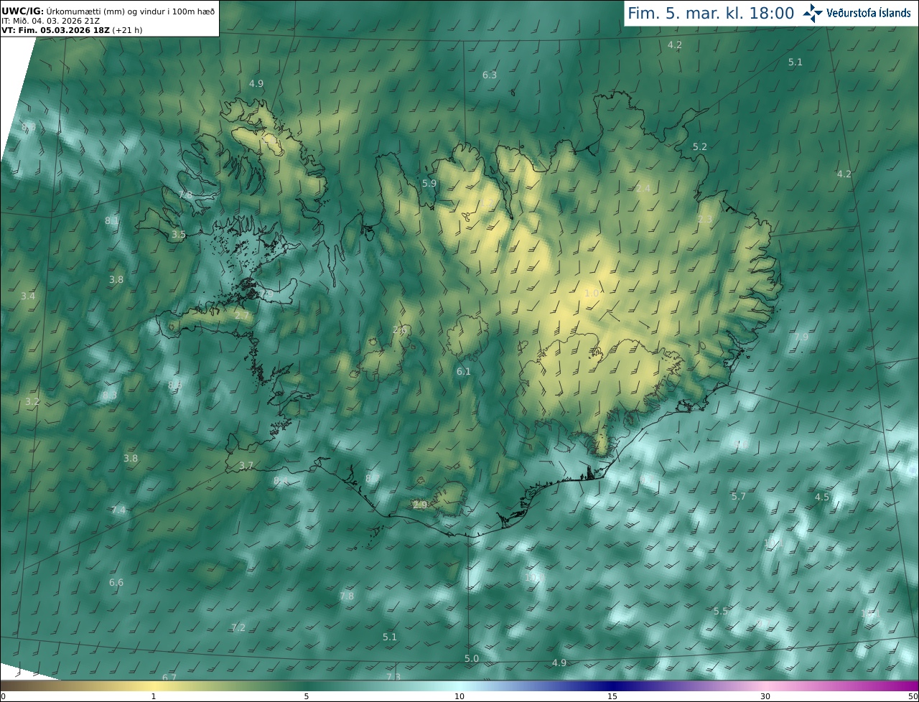Click the '5.5' value in the southeast
Image resolution: width=919 pixels, height=702 pixels.
721,611
